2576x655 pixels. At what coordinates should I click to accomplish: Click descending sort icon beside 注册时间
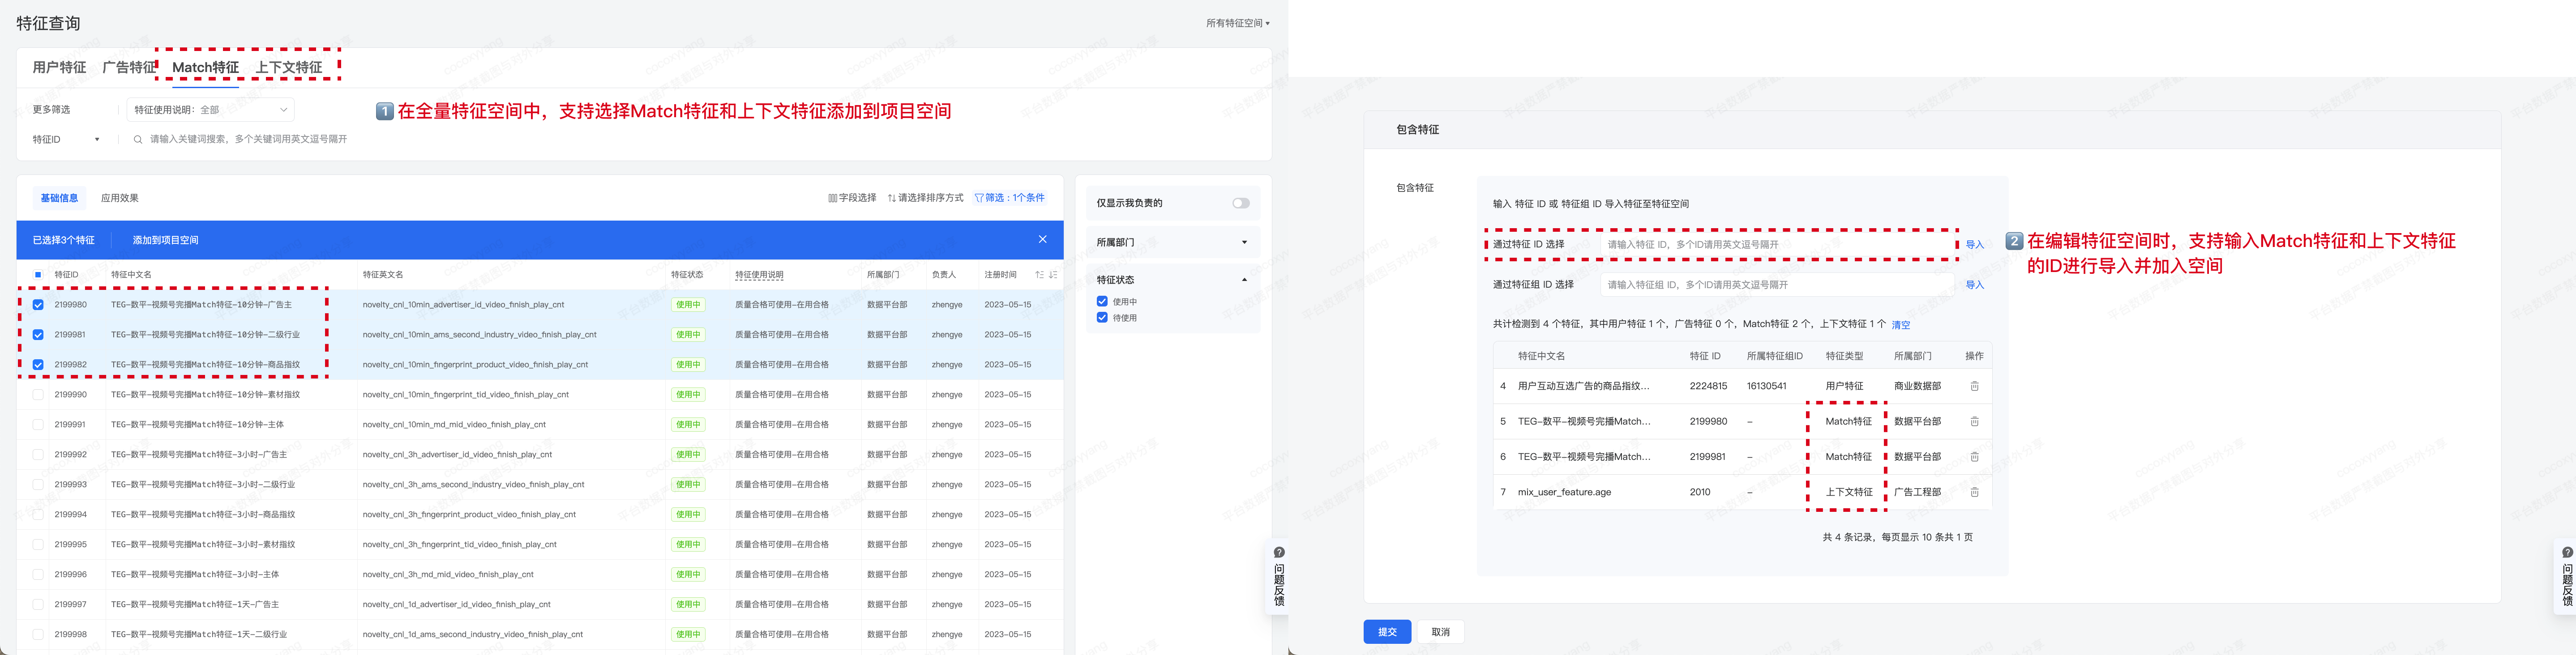tap(1053, 275)
